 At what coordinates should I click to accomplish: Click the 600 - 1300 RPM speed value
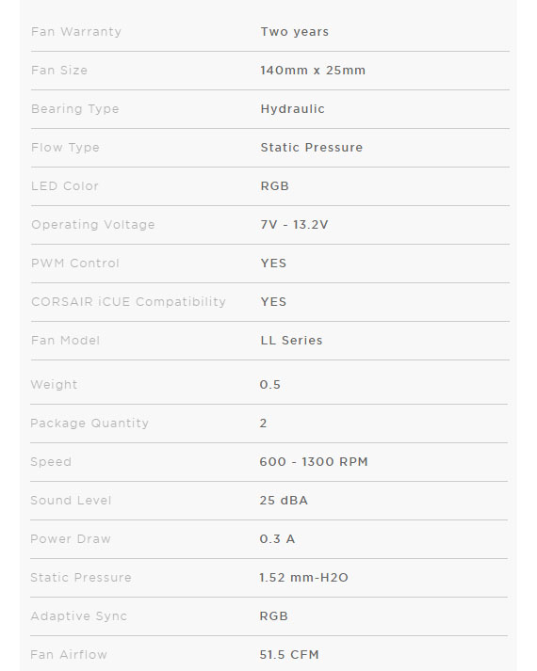click(314, 462)
